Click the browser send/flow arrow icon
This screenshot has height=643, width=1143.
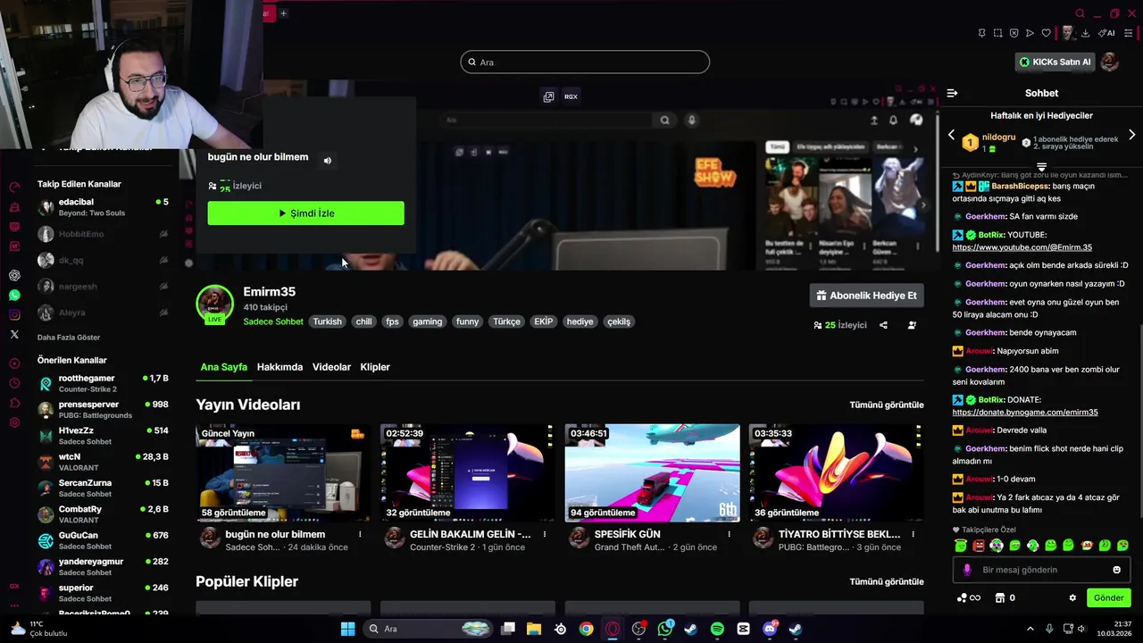coord(1030,33)
